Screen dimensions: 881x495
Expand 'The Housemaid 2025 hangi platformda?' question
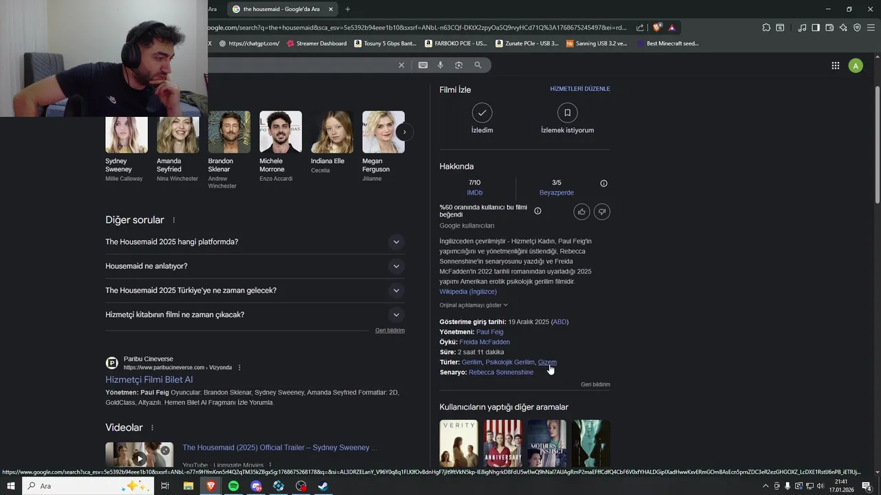[x=255, y=242]
